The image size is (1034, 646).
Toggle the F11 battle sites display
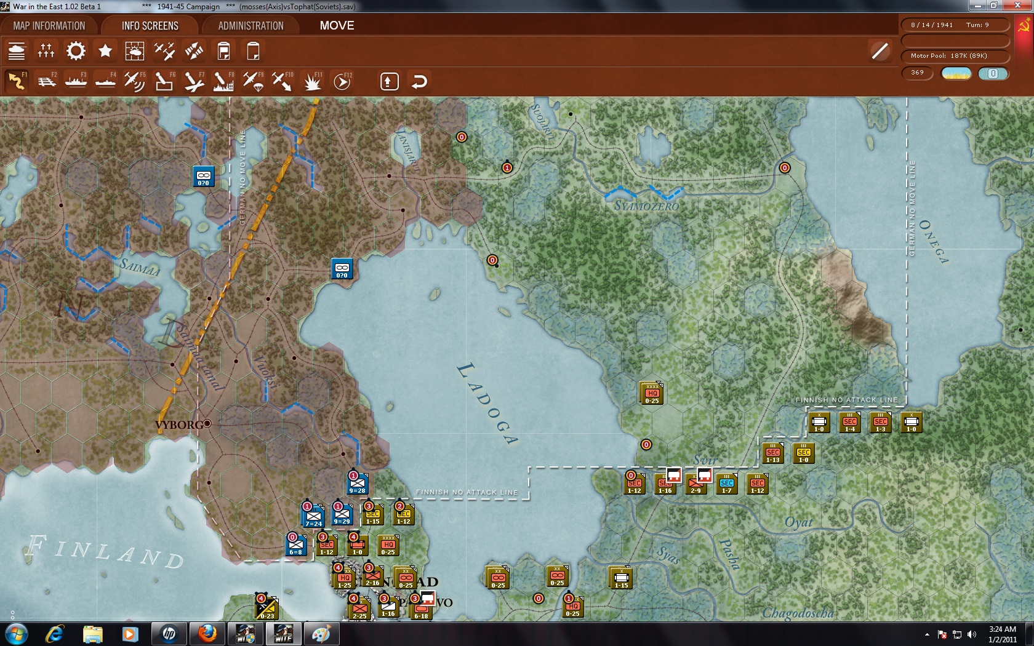[311, 81]
